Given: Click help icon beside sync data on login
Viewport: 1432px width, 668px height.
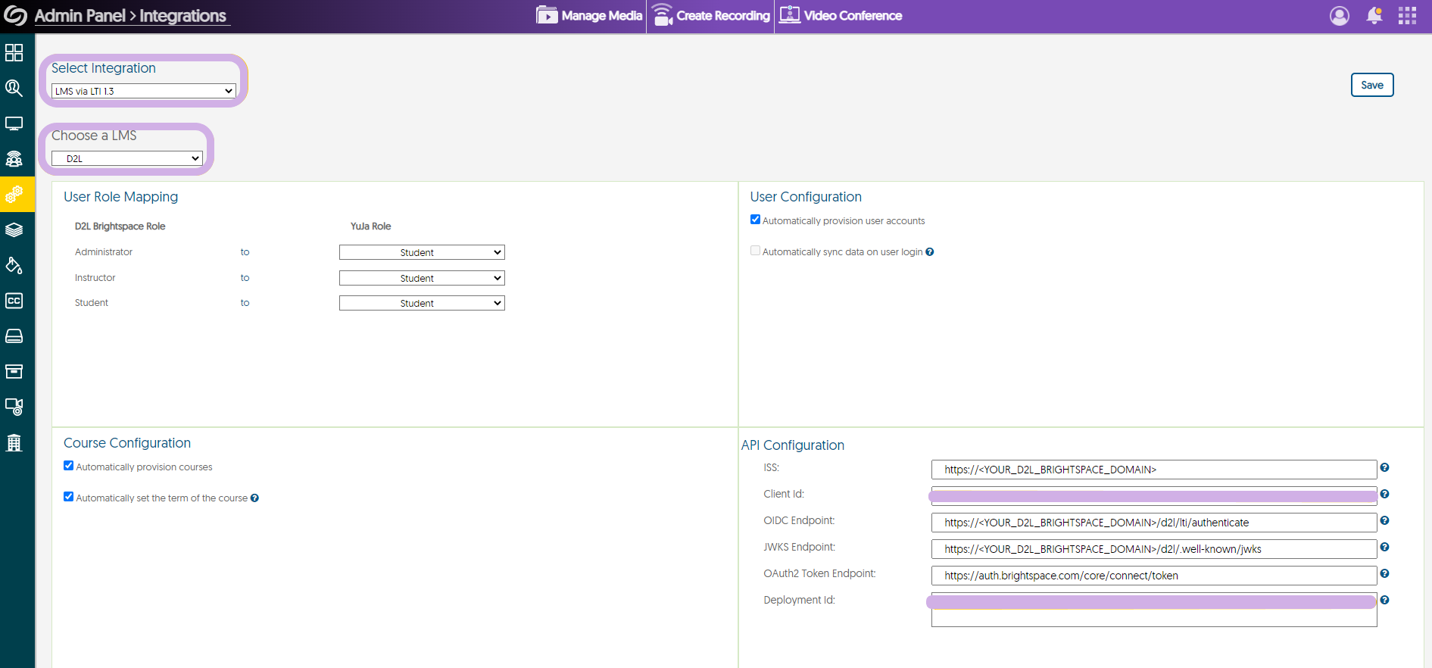Looking at the screenshot, I should 930,252.
